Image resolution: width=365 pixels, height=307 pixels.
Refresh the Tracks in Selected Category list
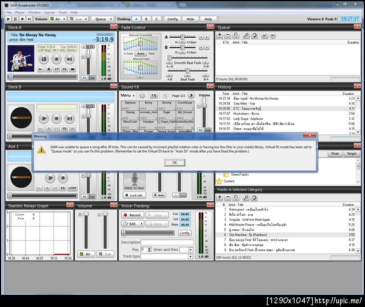254,198
